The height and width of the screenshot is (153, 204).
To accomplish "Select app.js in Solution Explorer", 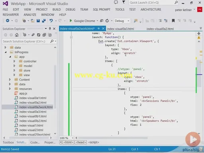I will pos(23,93).
